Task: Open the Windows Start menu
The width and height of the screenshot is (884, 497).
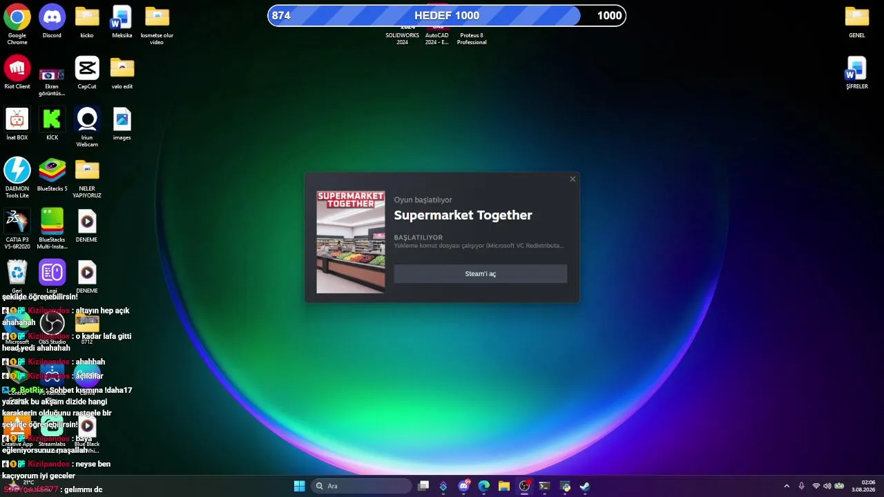Action: (x=299, y=486)
